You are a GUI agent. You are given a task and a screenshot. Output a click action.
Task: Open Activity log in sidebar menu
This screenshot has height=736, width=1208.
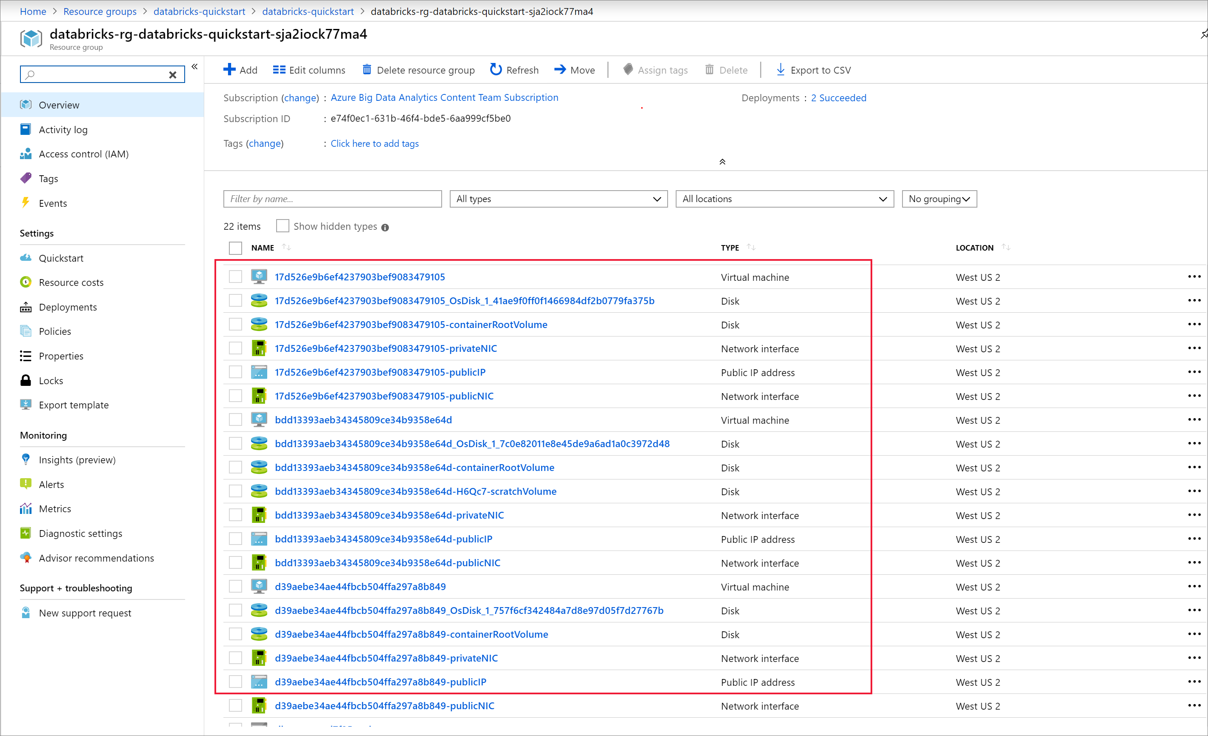point(63,129)
